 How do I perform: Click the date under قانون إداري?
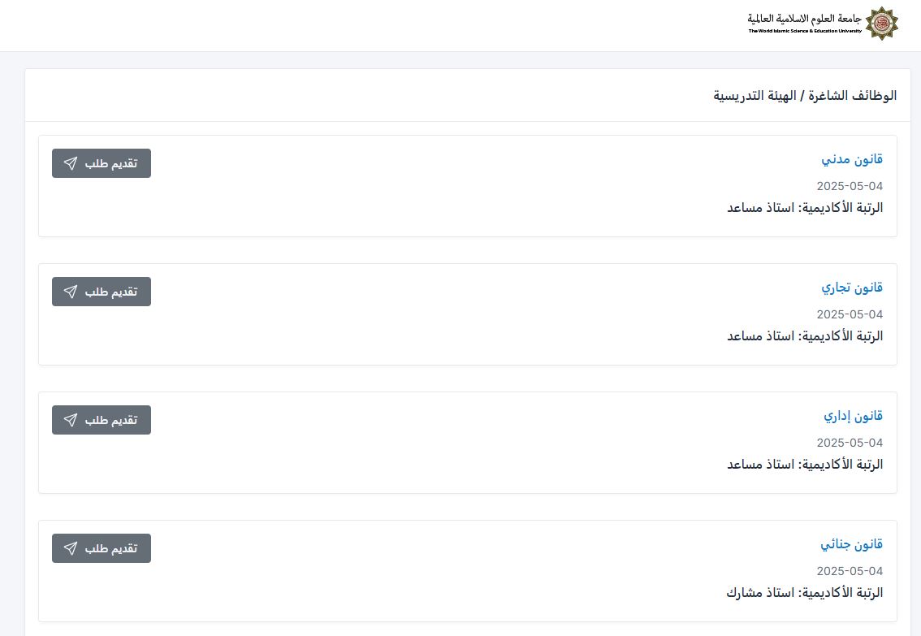pos(850,443)
